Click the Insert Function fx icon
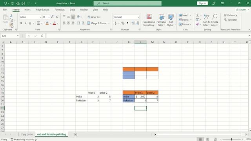The image size is (251, 141). pos(42,36)
